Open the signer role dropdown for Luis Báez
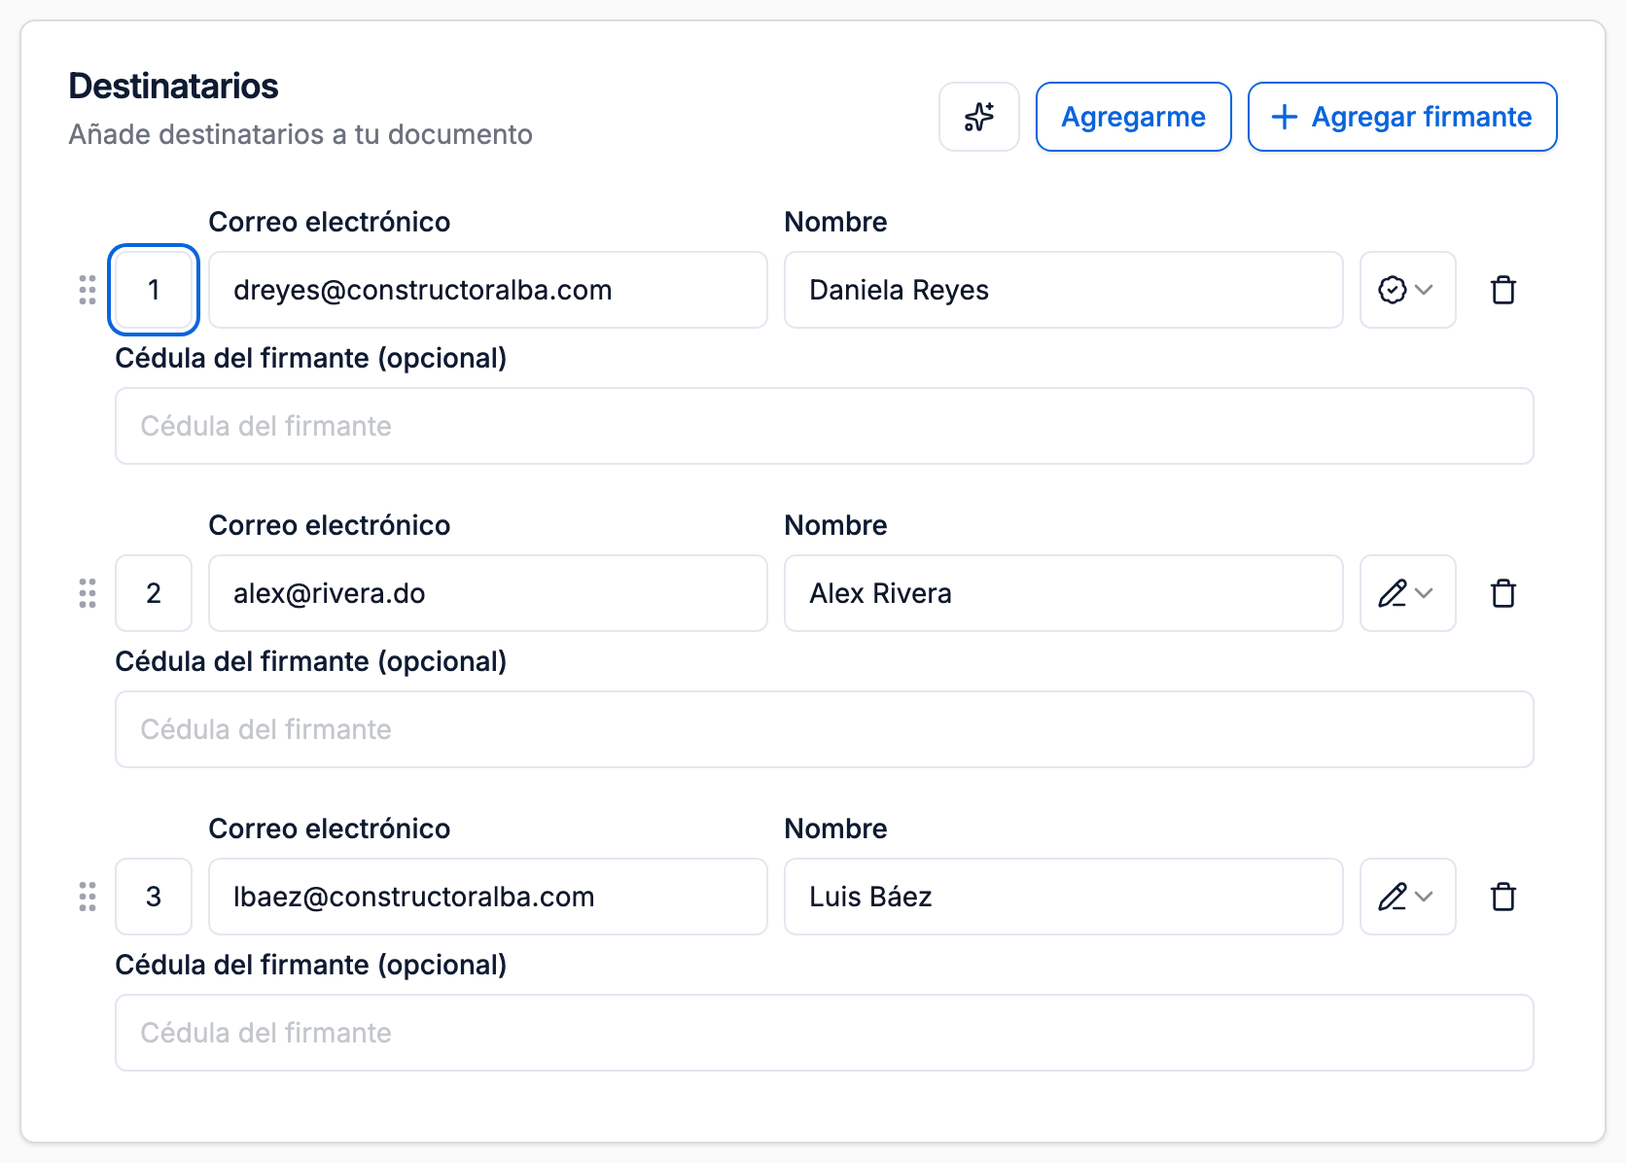1626x1163 pixels. coord(1407,897)
